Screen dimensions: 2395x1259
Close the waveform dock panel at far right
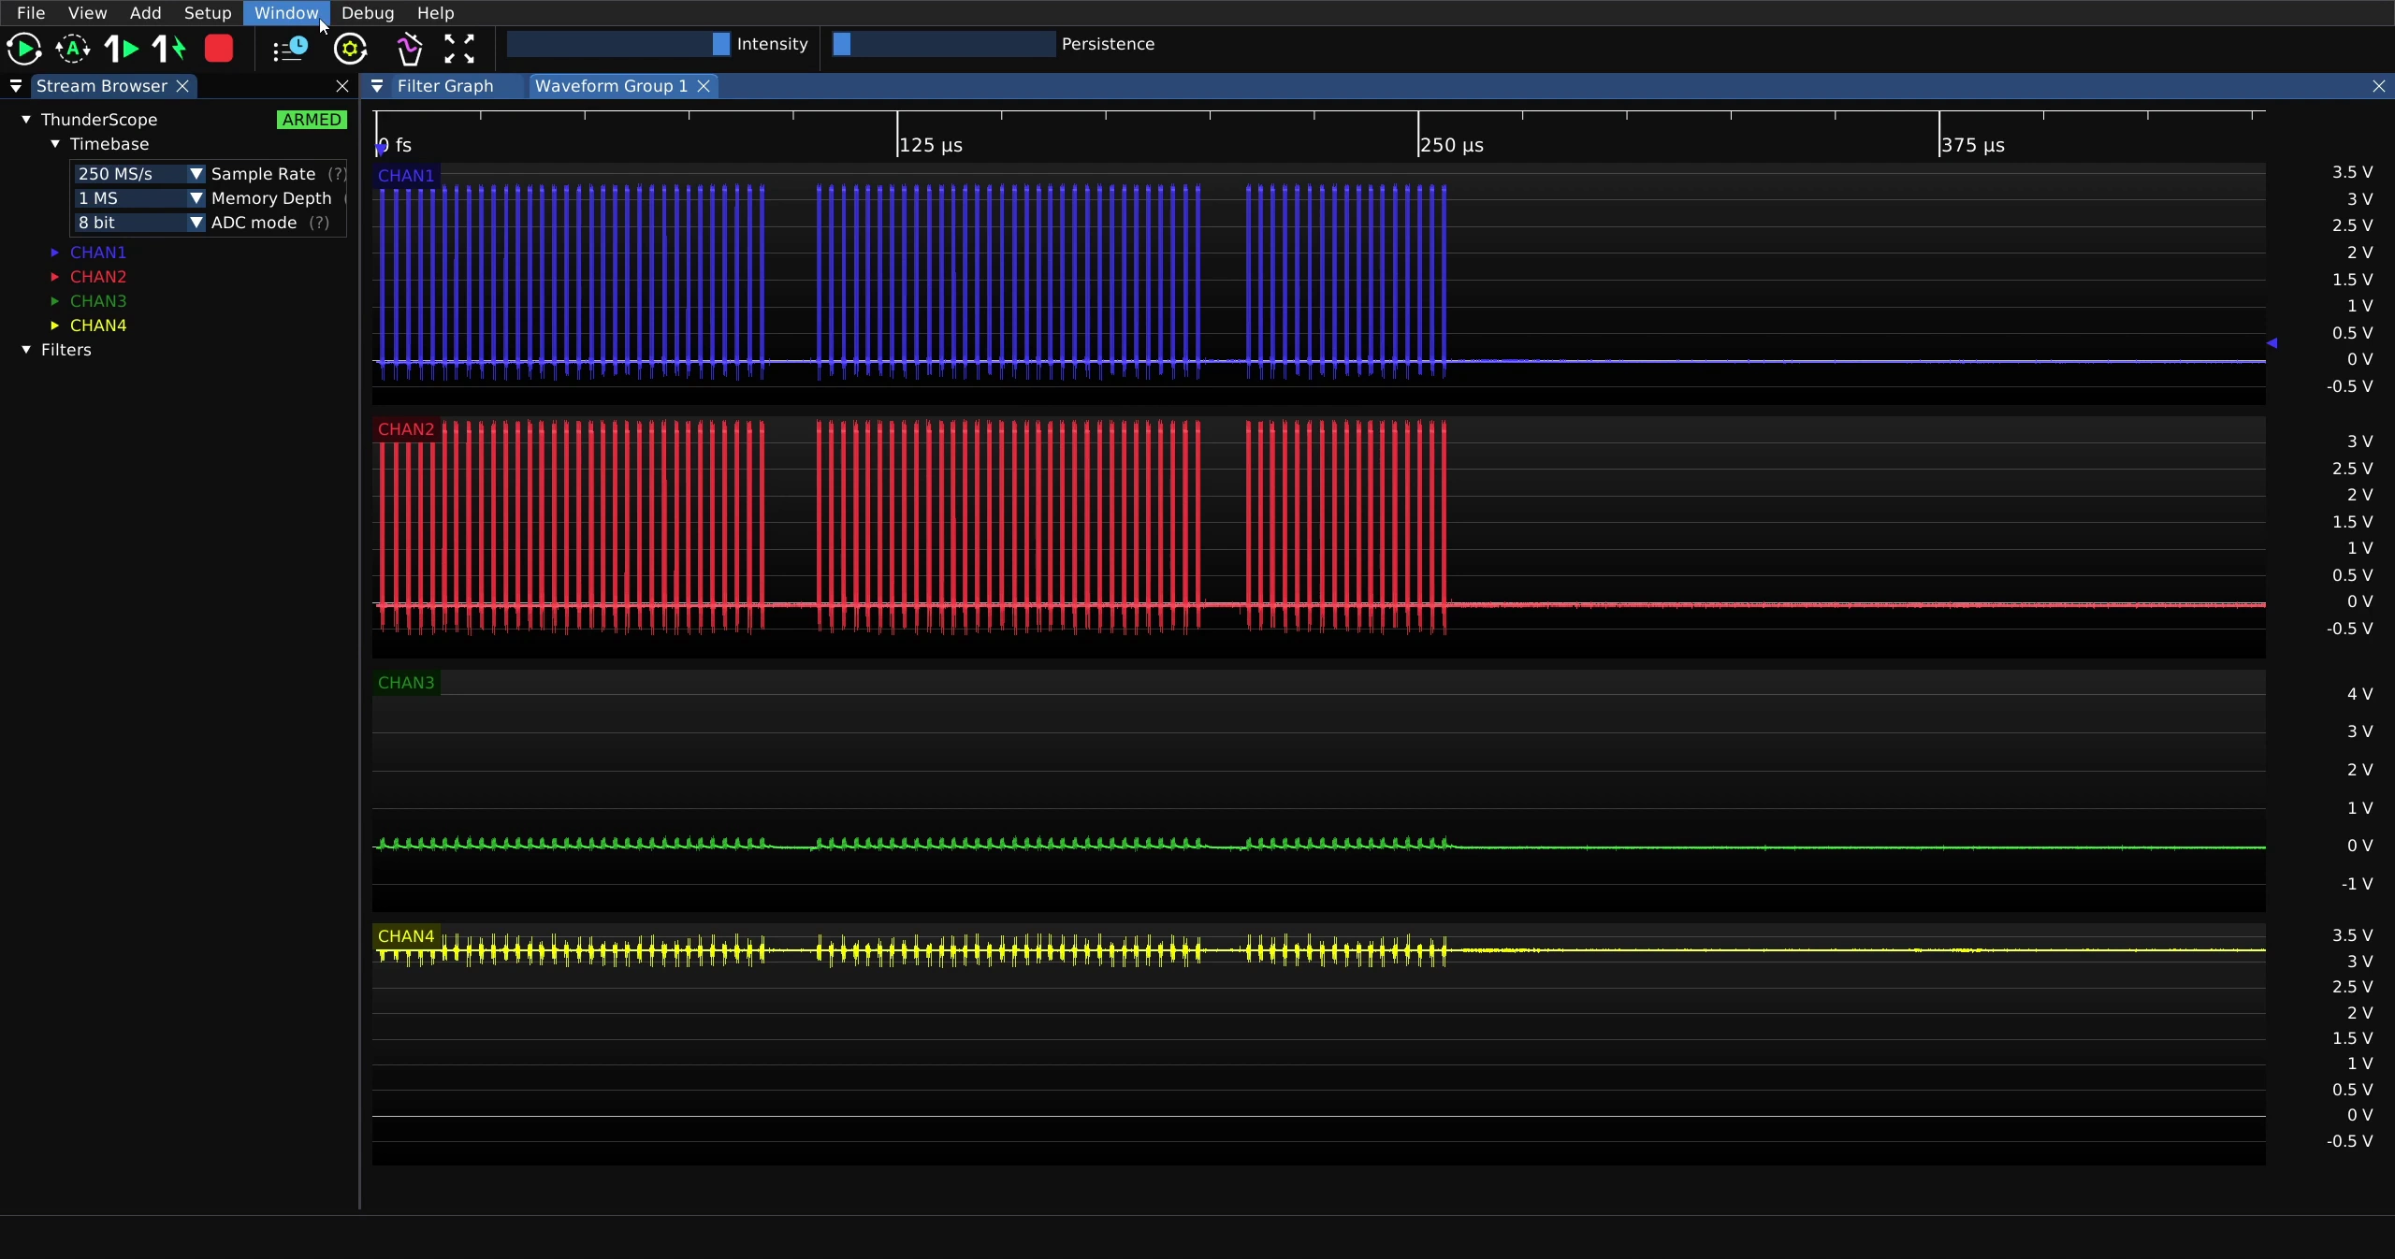point(2379,86)
